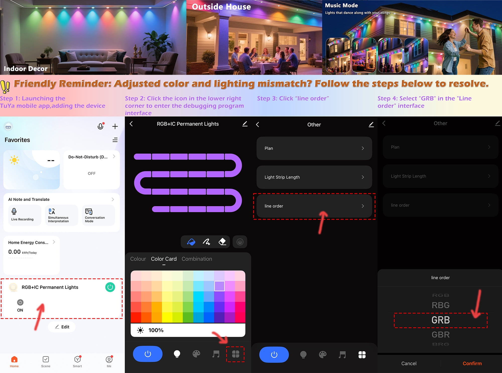Image resolution: width=502 pixels, height=373 pixels.
Task: Select the freehand draw tool
Action: click(207, 242)
